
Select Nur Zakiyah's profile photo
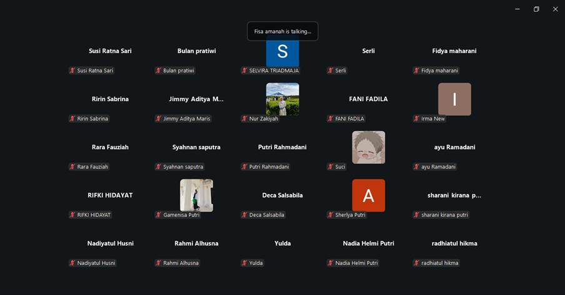click(282, 99)
